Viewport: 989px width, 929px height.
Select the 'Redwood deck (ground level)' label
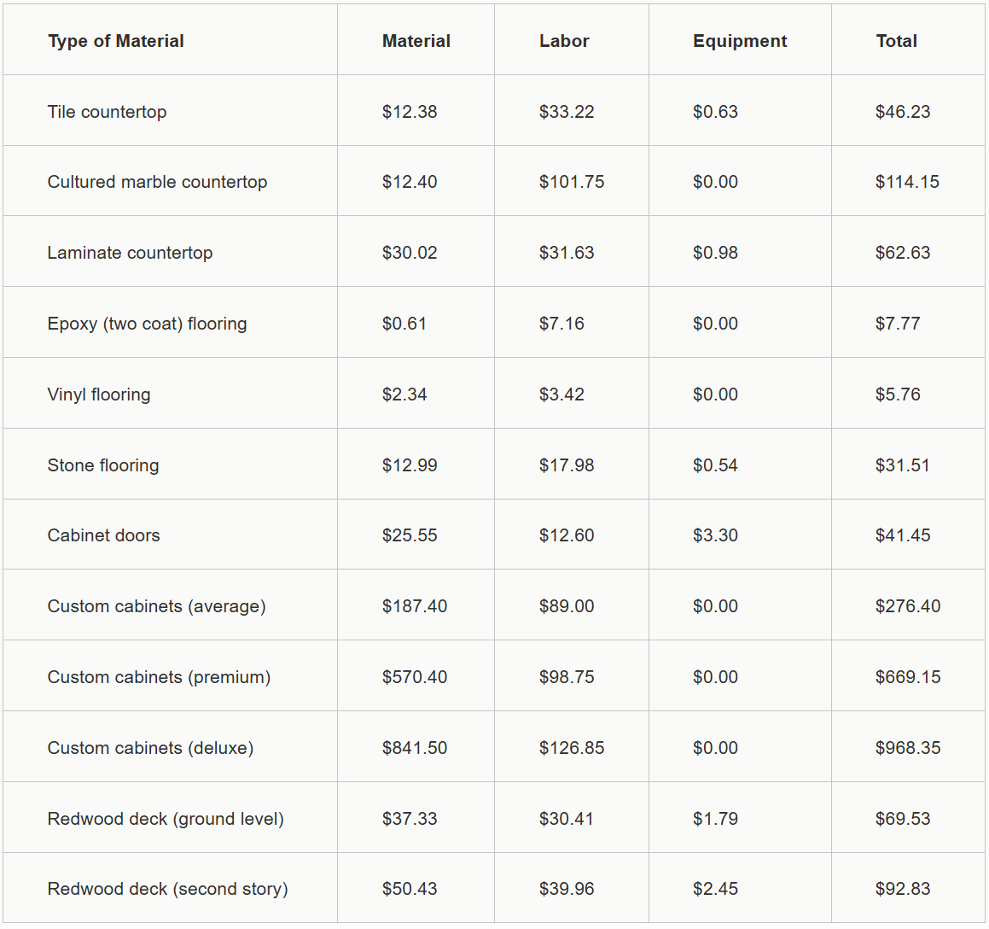[166, 819]
